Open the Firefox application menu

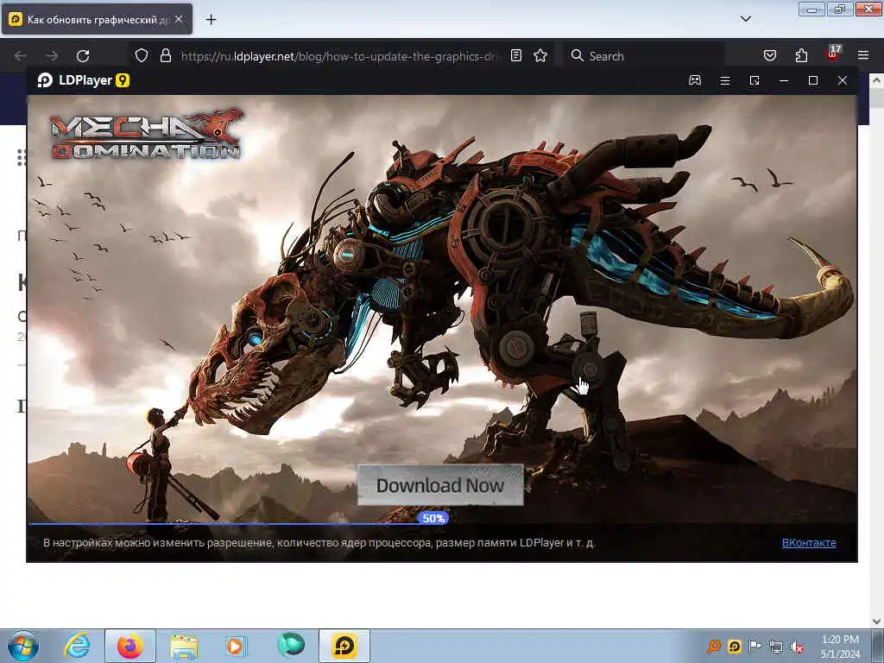(x=863, y=55)
